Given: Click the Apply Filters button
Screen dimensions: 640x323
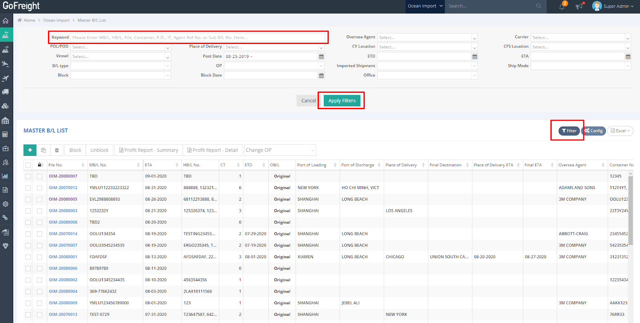Looking at the screenshot, I should tap(342, 101).
